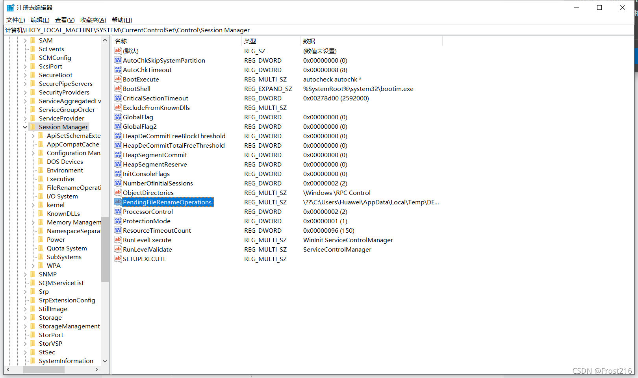The width and height of the screenshot is (638, 378).
Task: Click the Registry Editor title bar icon
Action: [x=10, y=7]
